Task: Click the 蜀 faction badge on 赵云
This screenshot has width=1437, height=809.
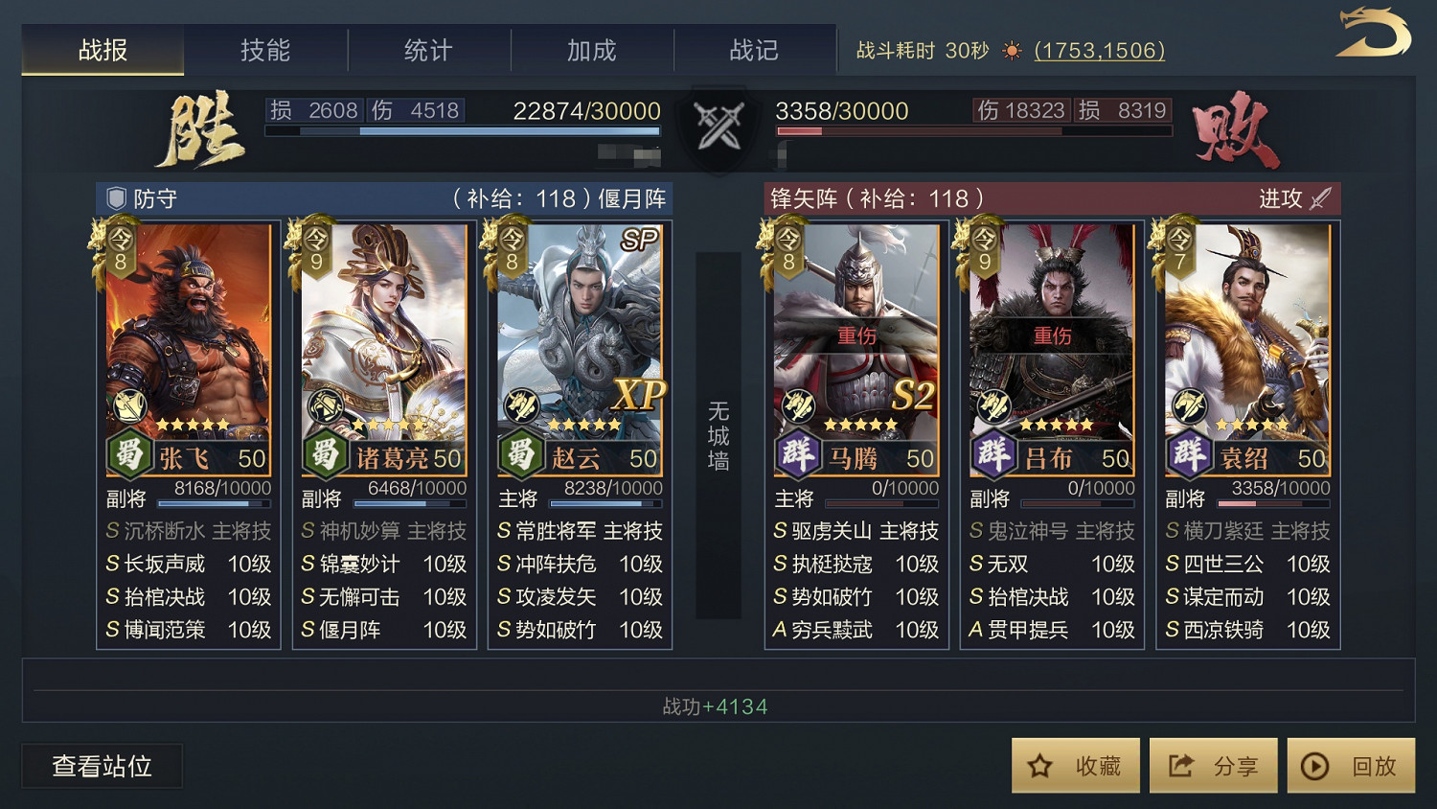Action: tap(520, 454)
